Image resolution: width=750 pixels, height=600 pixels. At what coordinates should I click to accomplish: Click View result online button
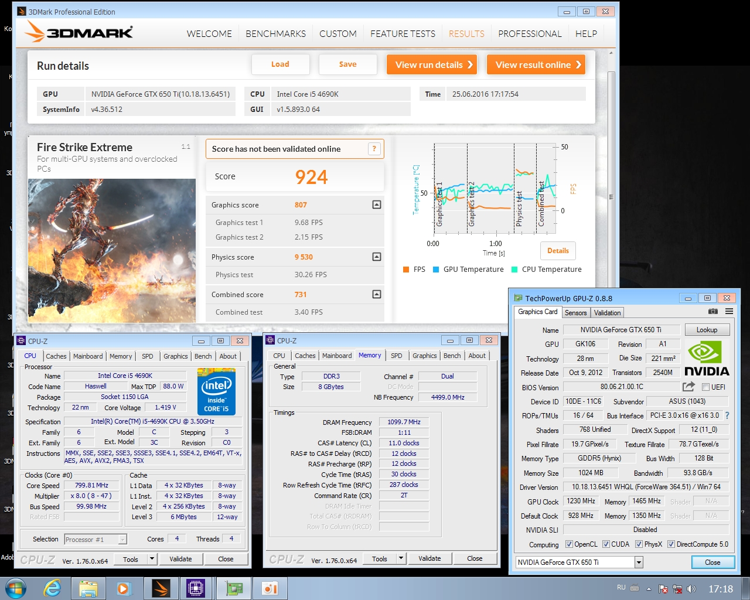[536, 64]
